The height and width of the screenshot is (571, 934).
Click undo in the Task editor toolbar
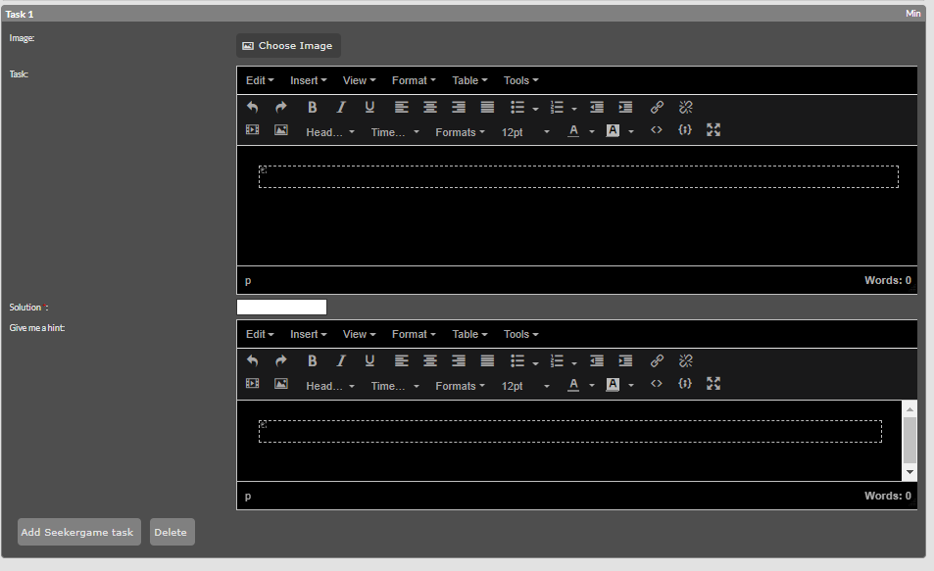coord(253,108)
